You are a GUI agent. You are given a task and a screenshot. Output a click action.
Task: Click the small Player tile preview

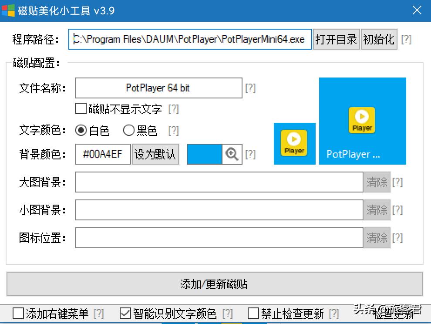tap(294, 144)
